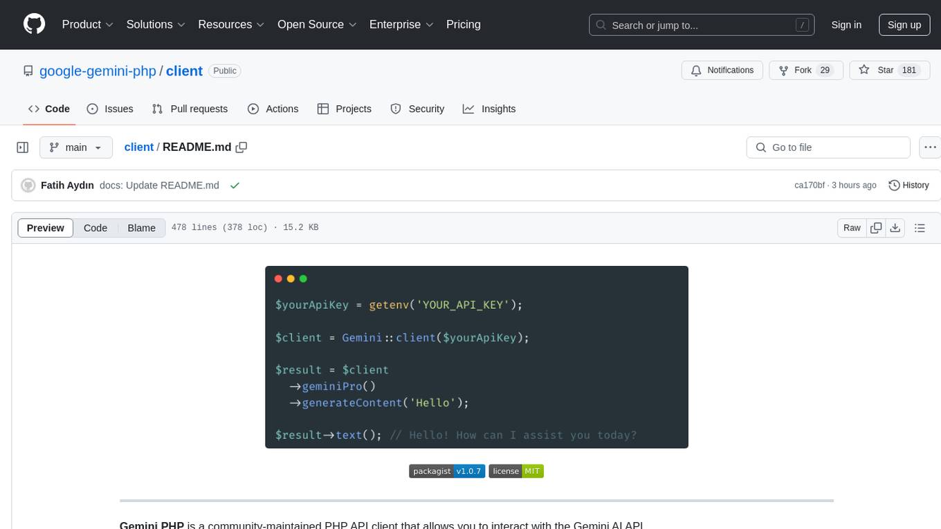Click the Sign up button
The height and width of the screenshot is (529, 941).
pos(904,25)
